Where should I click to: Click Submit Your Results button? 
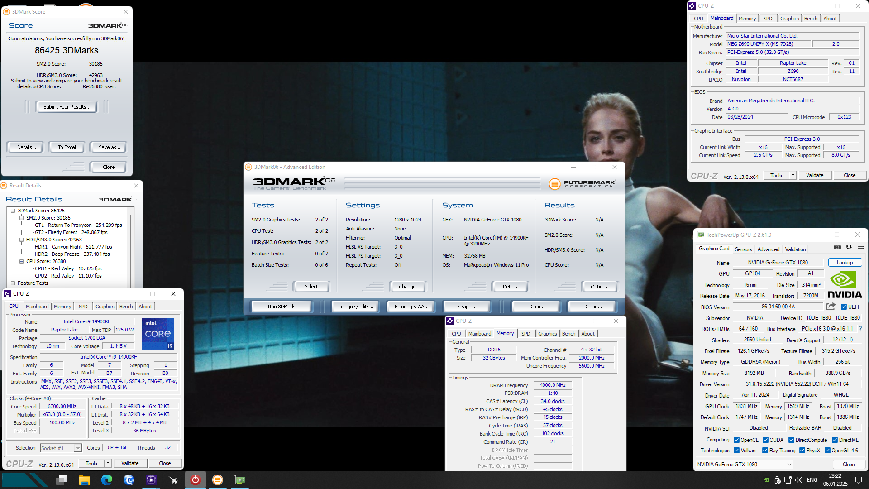67,107
